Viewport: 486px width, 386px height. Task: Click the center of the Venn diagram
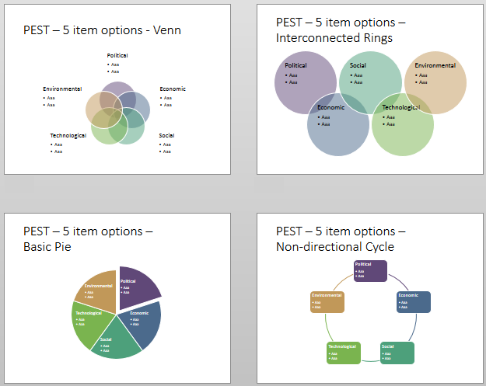click(117, 113)
